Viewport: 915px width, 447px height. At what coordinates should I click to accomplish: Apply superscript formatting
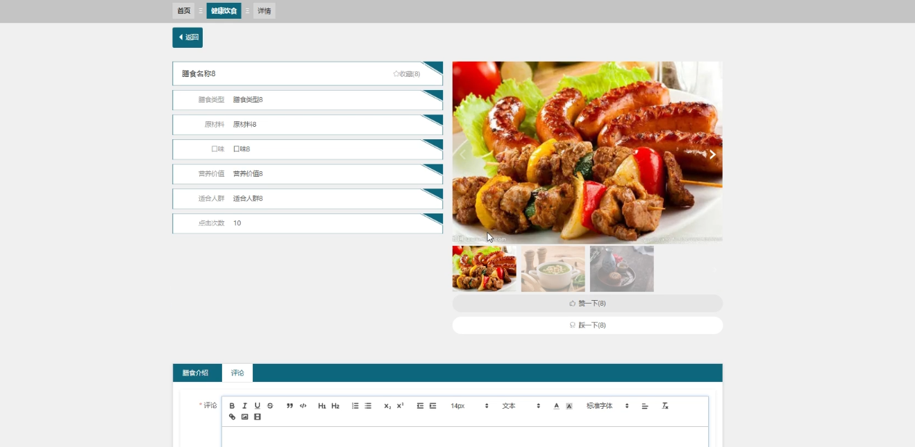click(x=401, y=406)
